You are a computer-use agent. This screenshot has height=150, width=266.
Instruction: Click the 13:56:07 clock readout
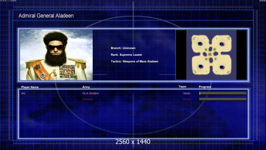[x=13, y=1]
